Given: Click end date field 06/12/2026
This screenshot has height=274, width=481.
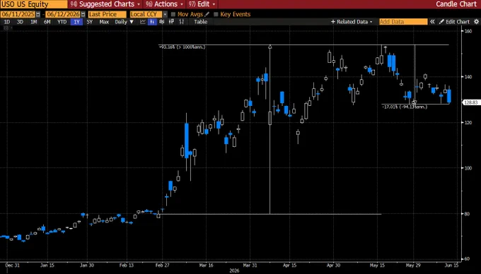Looking at the screenshot, I should pos(63,14).
